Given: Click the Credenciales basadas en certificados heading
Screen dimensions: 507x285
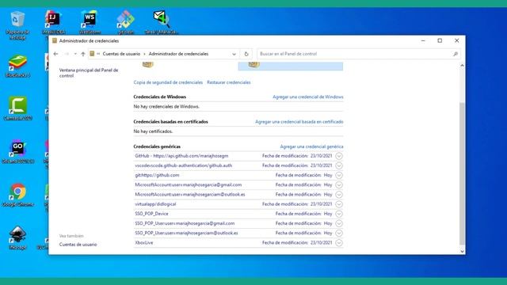Looking at the screenshot, I should click(x=171, y=122).
